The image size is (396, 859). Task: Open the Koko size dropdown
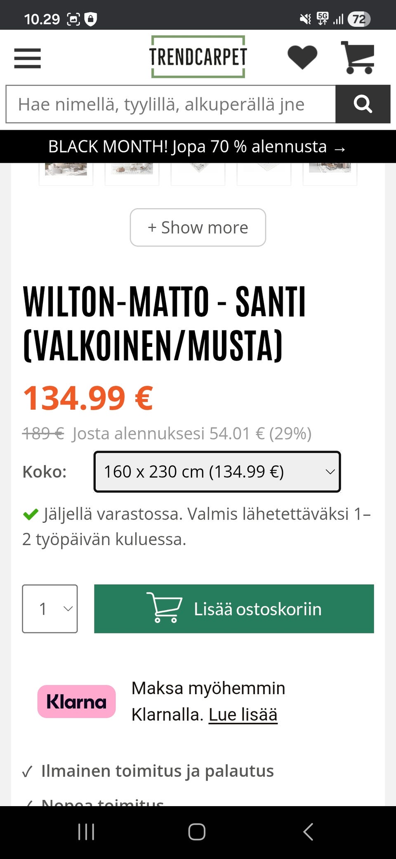(x=217, y=472)
